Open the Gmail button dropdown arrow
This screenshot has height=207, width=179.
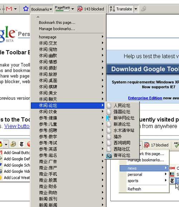click(x=15, y=9)
